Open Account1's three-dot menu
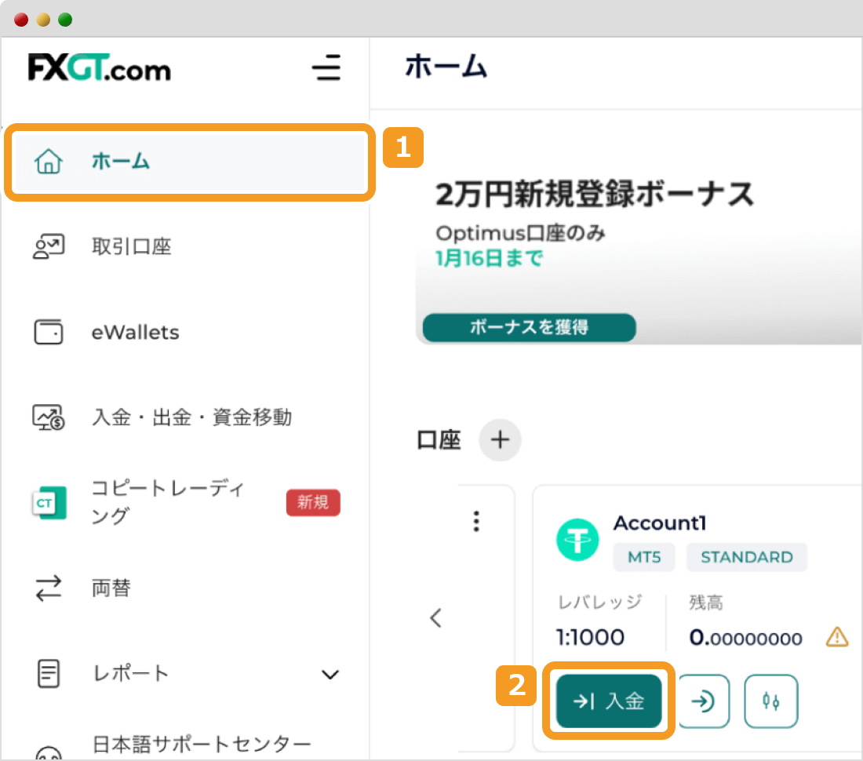The image size is (863, 761). tap(475, 520)
